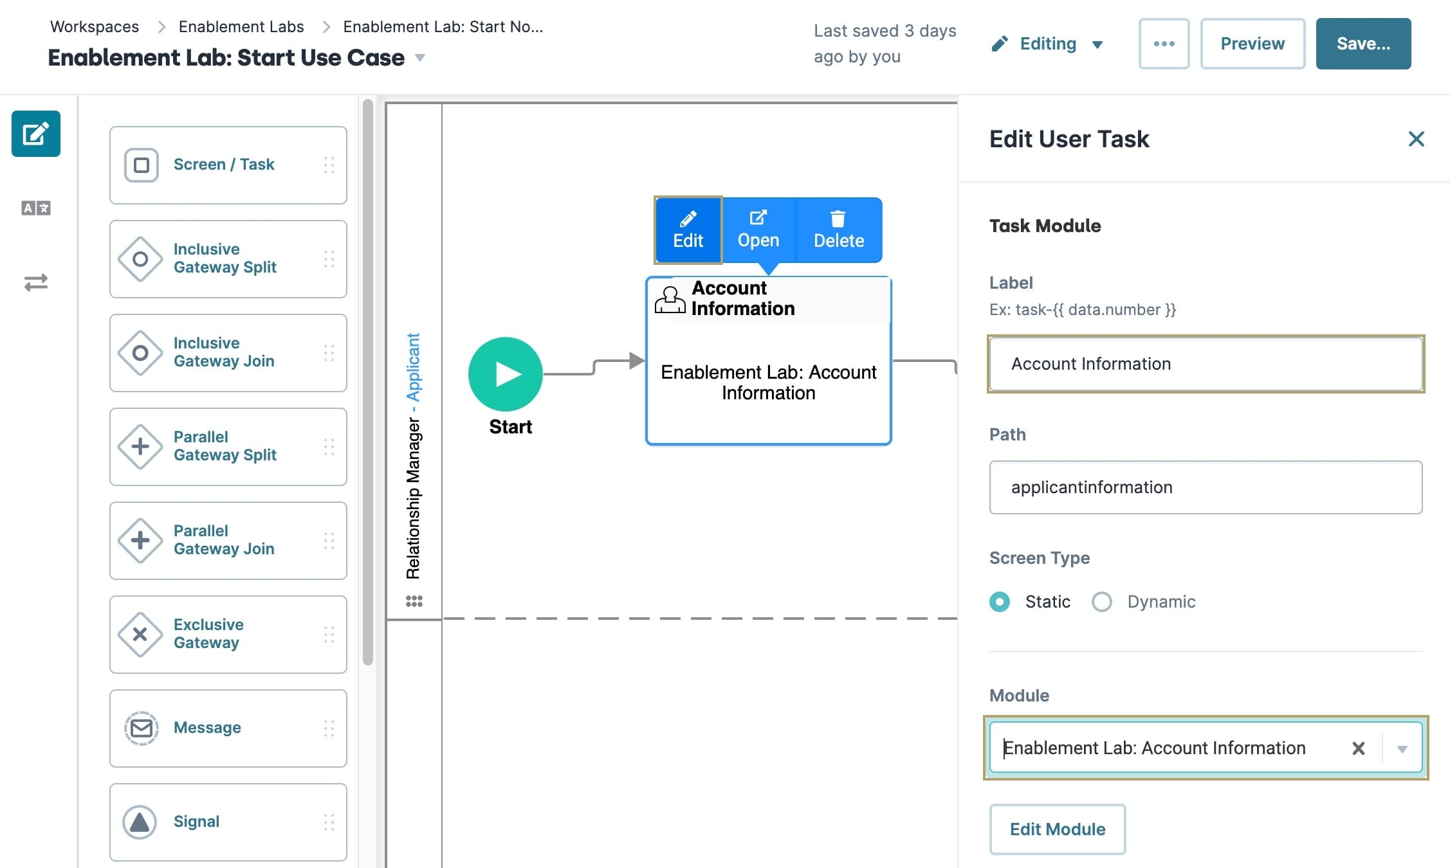Screen dimensions: 1450x868
Task: Click the swimlane grip dots handle
Action: coord(414,601)
